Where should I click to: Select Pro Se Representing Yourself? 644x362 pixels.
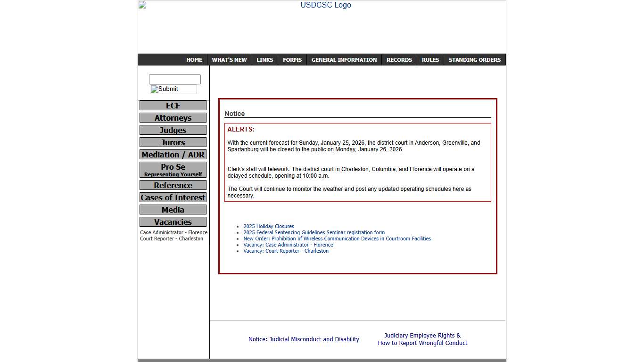point(173,170)
